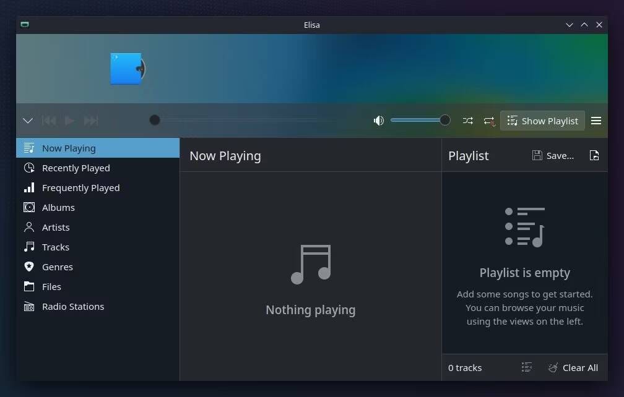Open the Tracks list

(x=54, y=247)
